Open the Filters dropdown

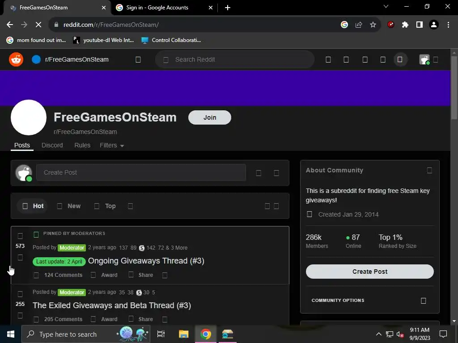point(112,145)
